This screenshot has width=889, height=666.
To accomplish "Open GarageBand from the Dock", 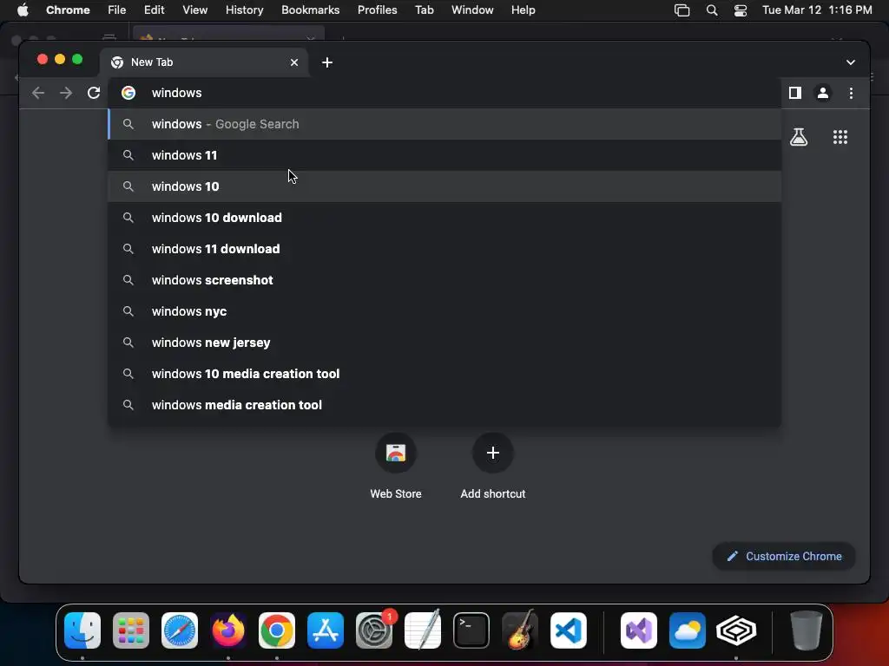I will pos(520,630).
